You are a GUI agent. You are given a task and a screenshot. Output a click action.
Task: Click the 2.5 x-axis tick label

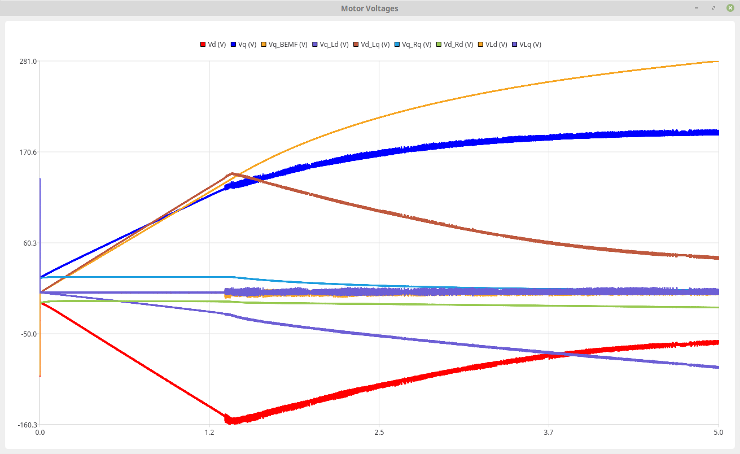click(379, 433)
